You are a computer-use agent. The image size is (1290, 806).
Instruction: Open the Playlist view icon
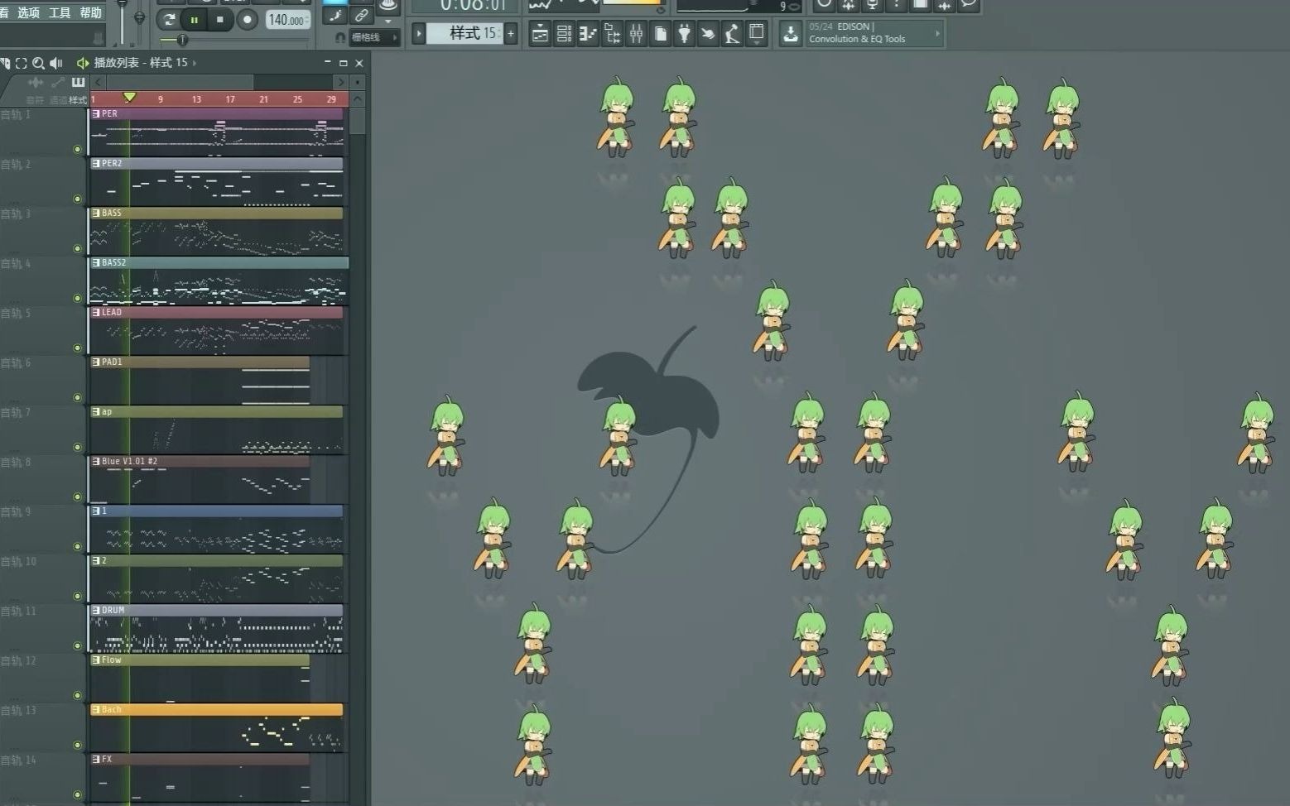click(540, 34)
